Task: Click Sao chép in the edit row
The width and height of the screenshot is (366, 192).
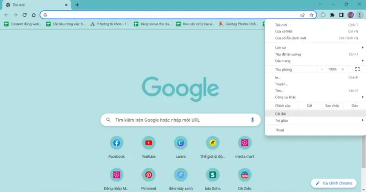Action: tap(332, 106)
